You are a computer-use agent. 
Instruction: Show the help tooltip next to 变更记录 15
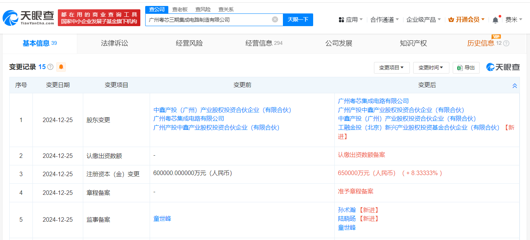[50, 67]
